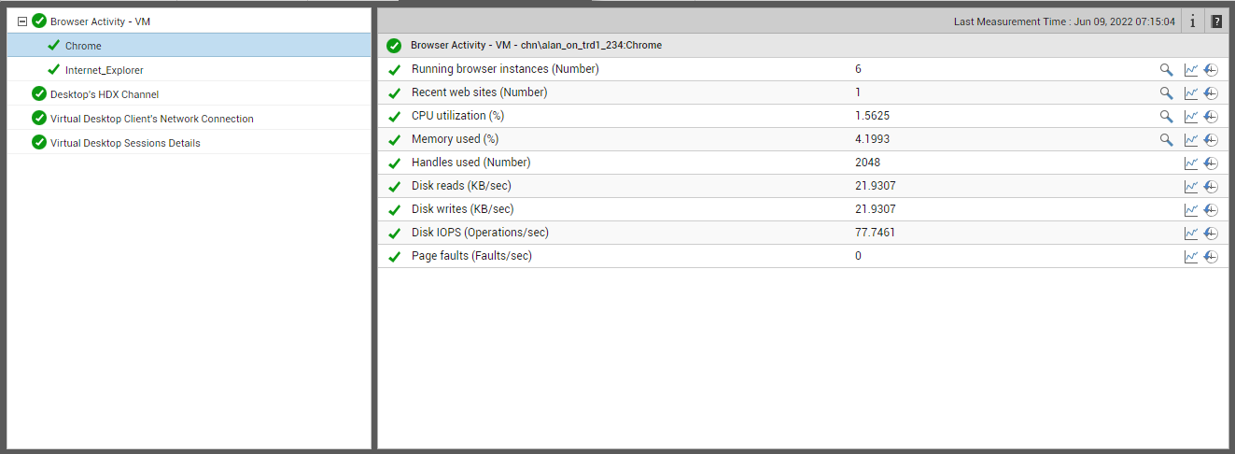This screenshot has width=1235, height=454.
Task: Open history clock icon for Disk reads
Action: (1211, 186)
